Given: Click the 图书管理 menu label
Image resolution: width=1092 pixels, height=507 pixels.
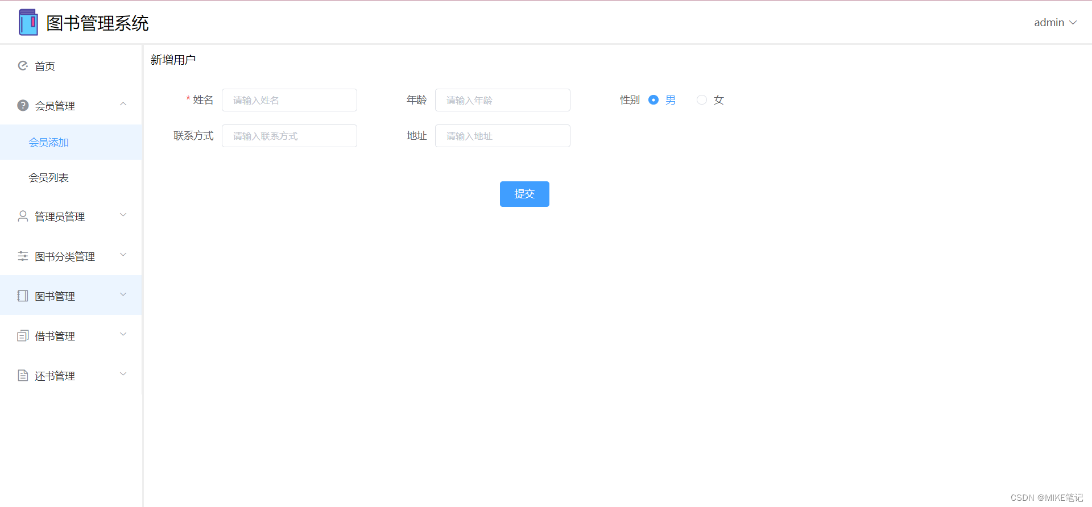Looking at the screenshot, I should [55, 296].
